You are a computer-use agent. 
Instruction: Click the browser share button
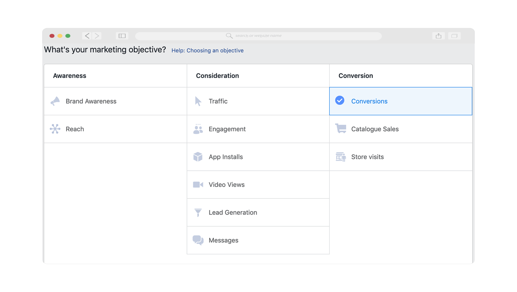tap(438, 36)
